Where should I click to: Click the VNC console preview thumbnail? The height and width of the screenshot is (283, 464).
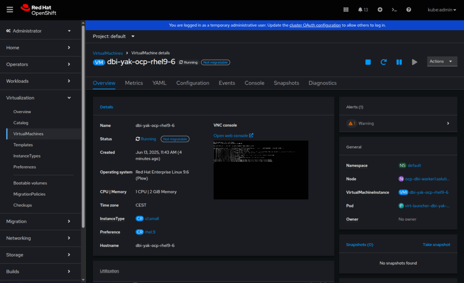coord(261,170)
